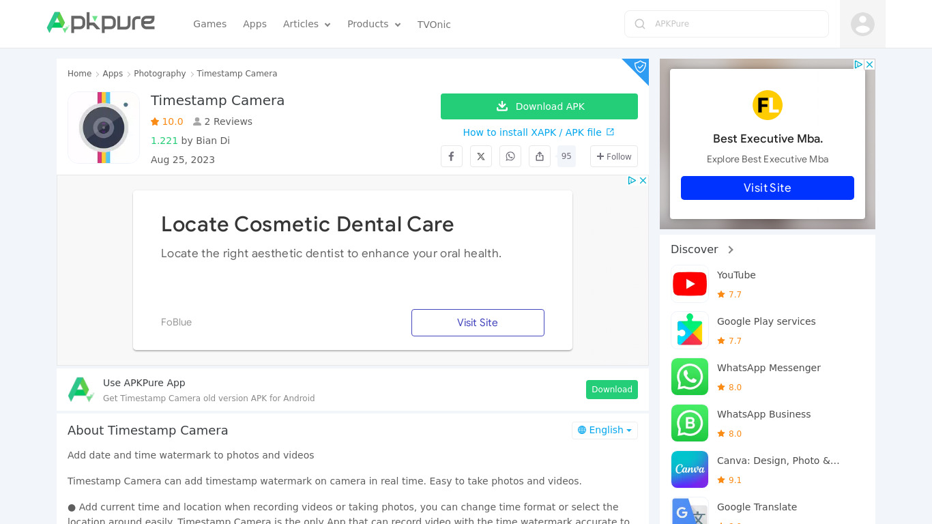Click AdChoices icon on MBA ad
The image size is (932, 524).
coord(859,65)
